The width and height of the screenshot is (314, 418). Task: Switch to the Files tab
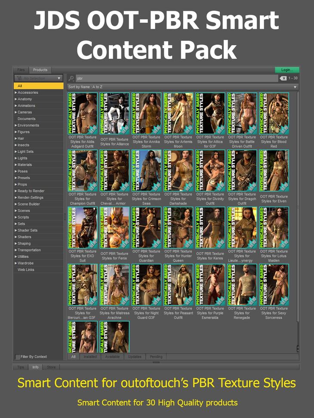tap(20, 70)
